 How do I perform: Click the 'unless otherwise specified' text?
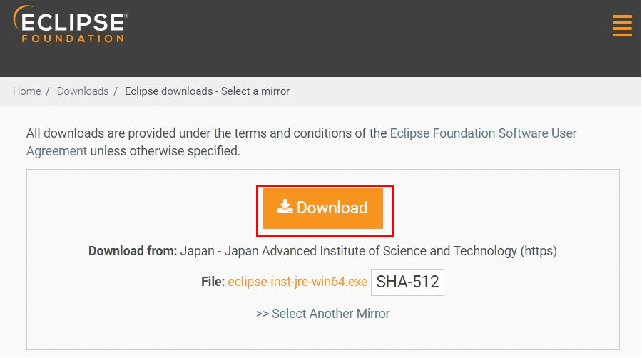(165, 151)
